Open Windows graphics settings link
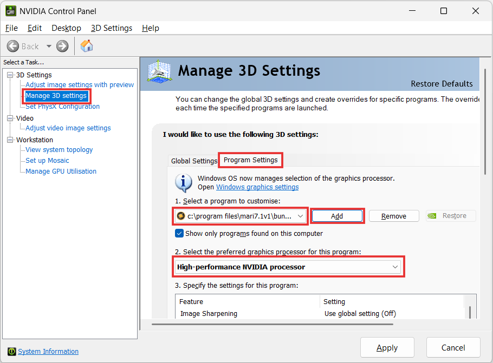The height and width of the screenshot is (363, 493). click(x=257, y=187)
